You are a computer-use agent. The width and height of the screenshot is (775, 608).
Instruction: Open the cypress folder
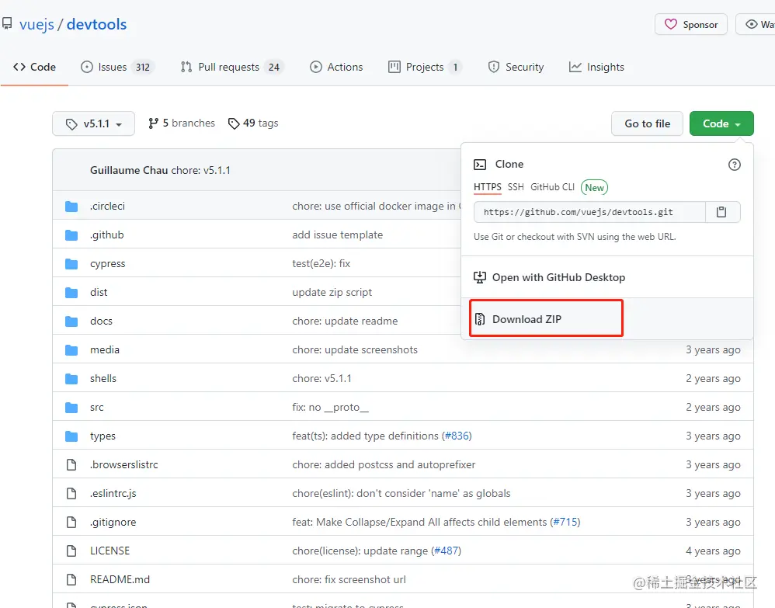108,263
